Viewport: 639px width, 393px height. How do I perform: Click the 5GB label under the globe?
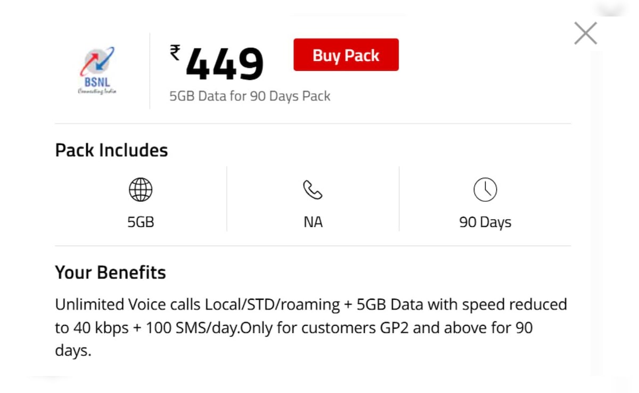point(141,222)
